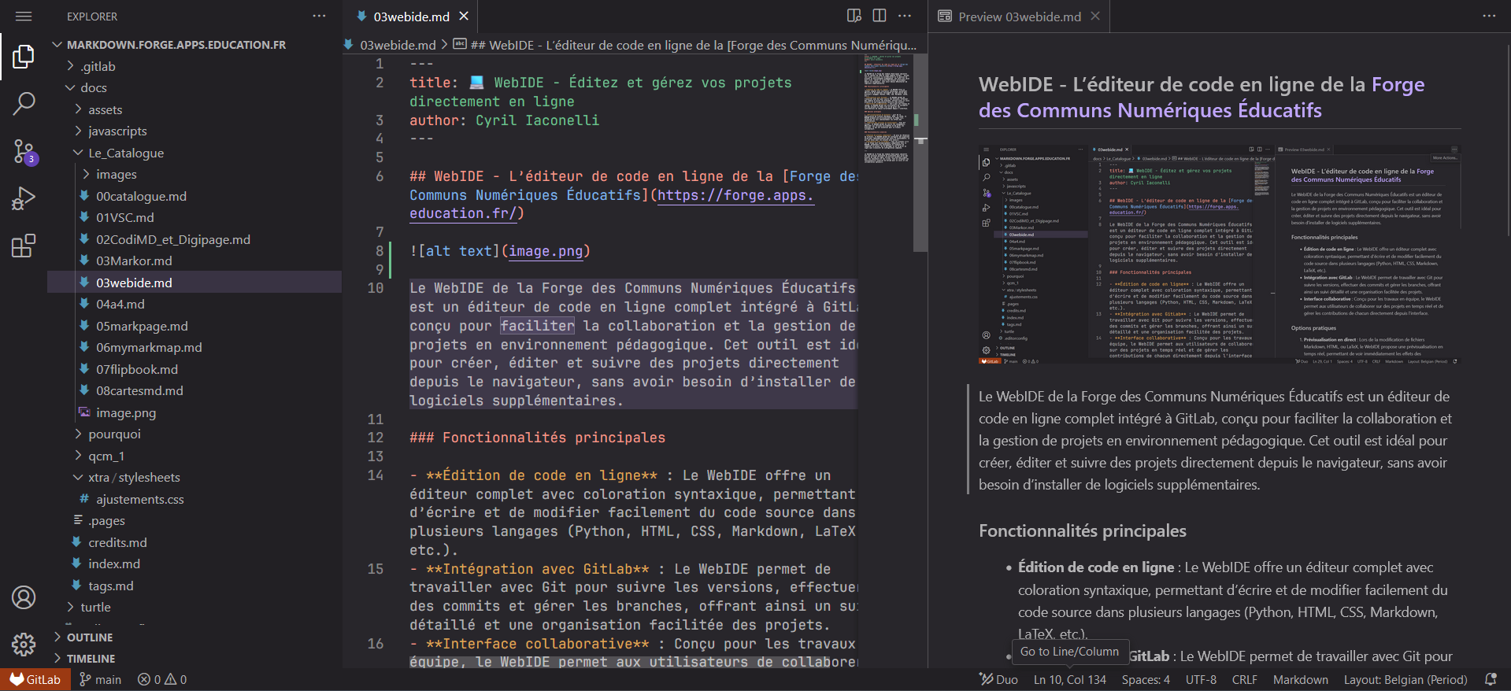Image resolution: width=1511 pixels, height=691 pixels.
Task: Open 06mymarkmap.md file
Action: (x=149, y=347)
